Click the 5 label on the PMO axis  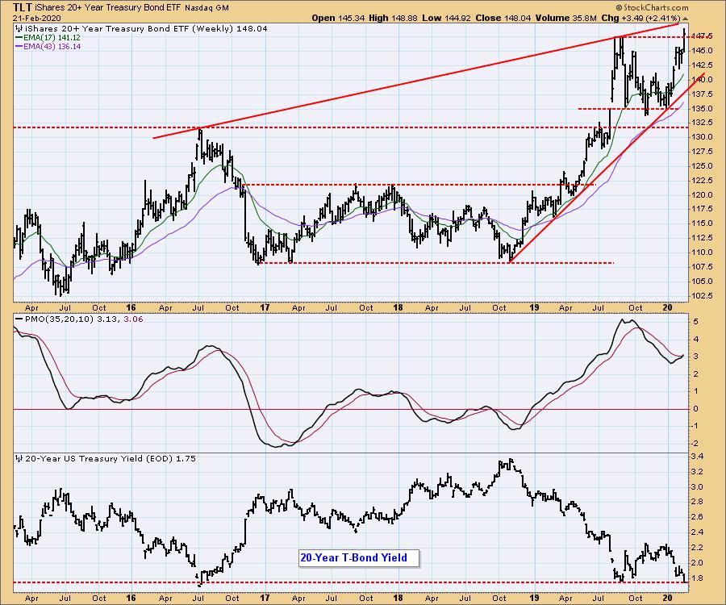point(696,322)
